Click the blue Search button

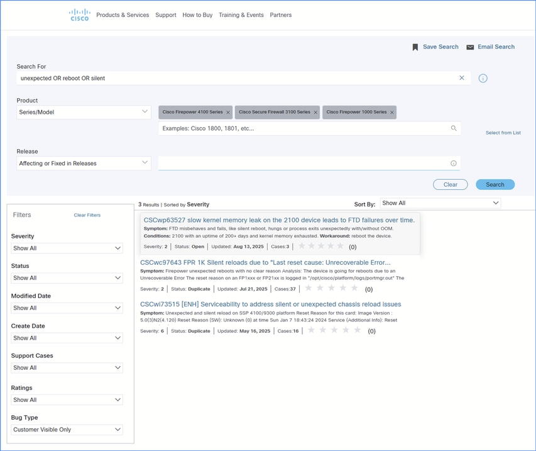point(495,184)
